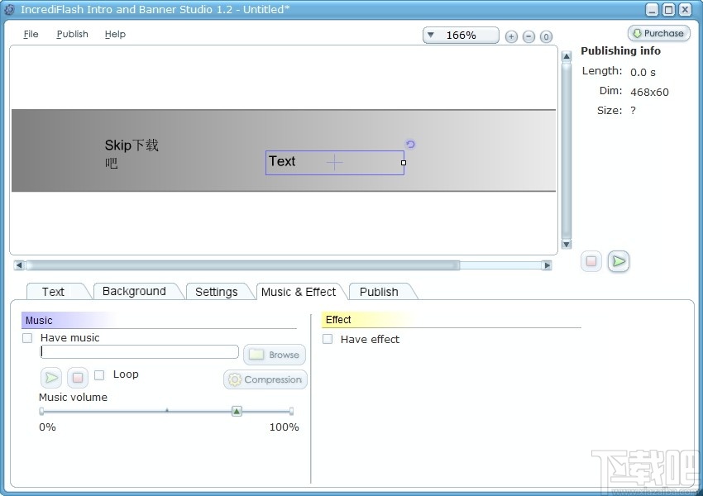
Task: Play preview with green arrow button
Action: click(619, 260)
